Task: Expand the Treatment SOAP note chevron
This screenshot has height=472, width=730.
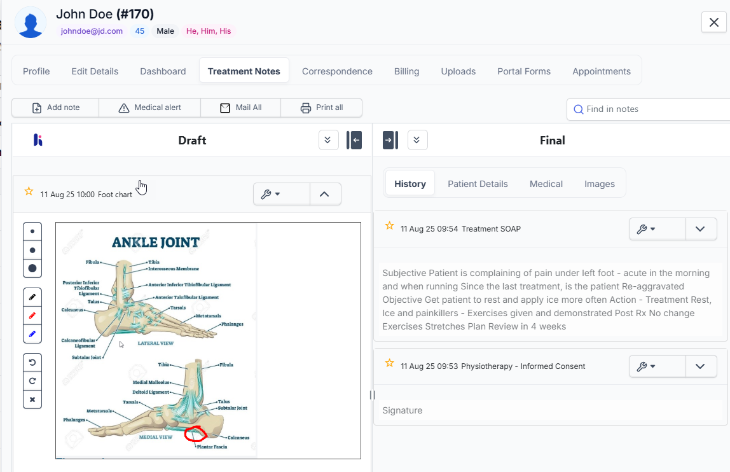Action: [x=701, y=229]
